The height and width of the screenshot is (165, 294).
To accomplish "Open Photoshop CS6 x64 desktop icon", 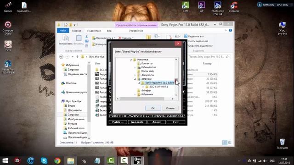I will pos(218,8).
